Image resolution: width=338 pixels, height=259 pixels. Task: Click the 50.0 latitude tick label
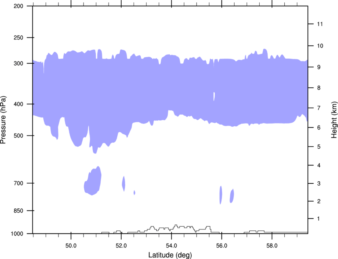click(71, 246)
